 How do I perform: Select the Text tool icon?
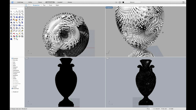pyautogui.click(x=22, y=22)
